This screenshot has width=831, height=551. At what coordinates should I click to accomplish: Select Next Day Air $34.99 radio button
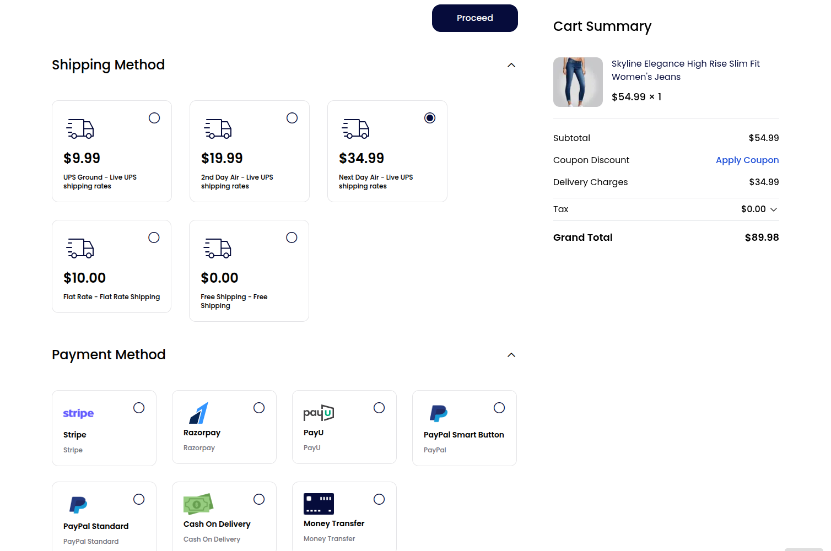(430, 118)
